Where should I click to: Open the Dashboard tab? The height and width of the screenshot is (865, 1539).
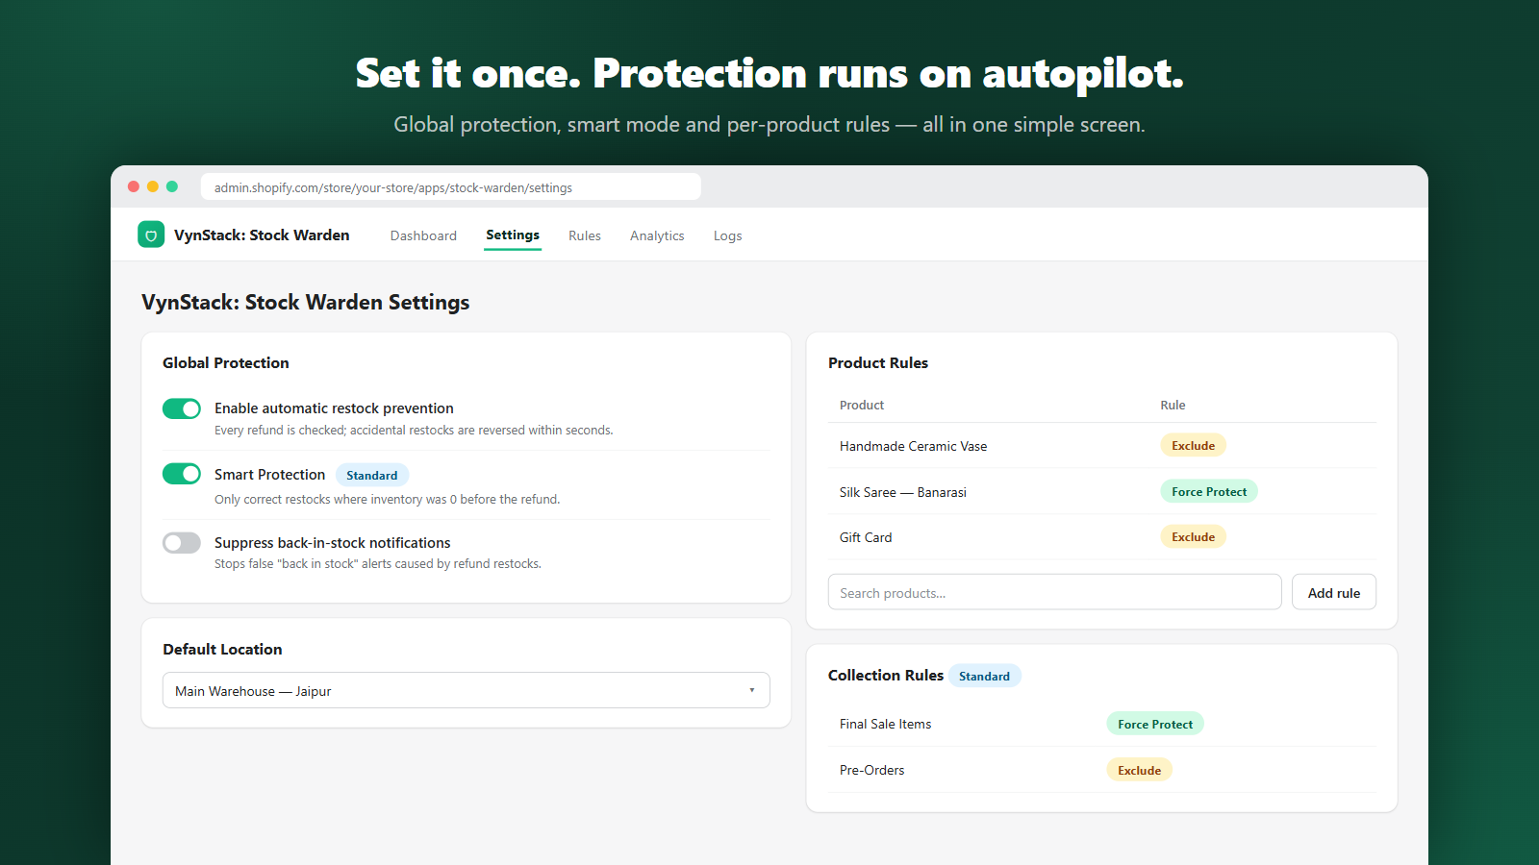[423, 235]
